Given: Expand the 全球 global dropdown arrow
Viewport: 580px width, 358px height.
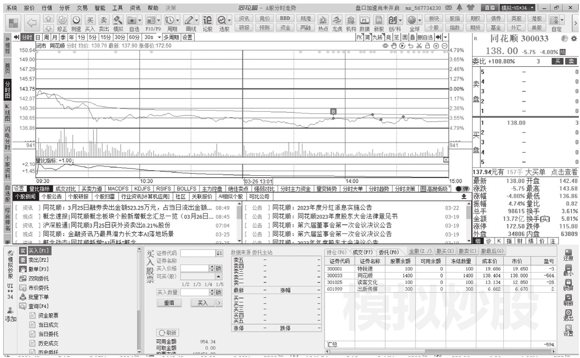Looking at the screenshot, I should [x=420, y=20].
